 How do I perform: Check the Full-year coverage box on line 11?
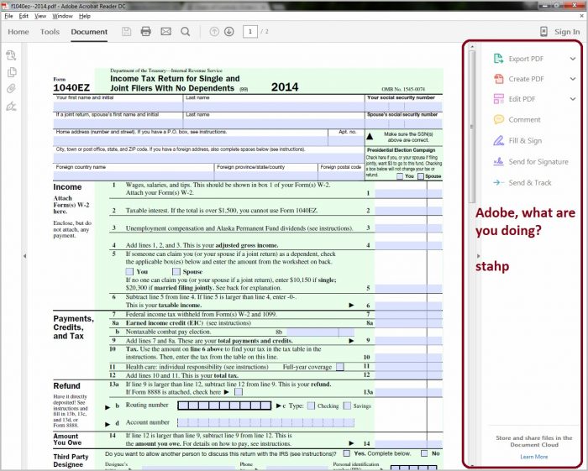(339, 366)
